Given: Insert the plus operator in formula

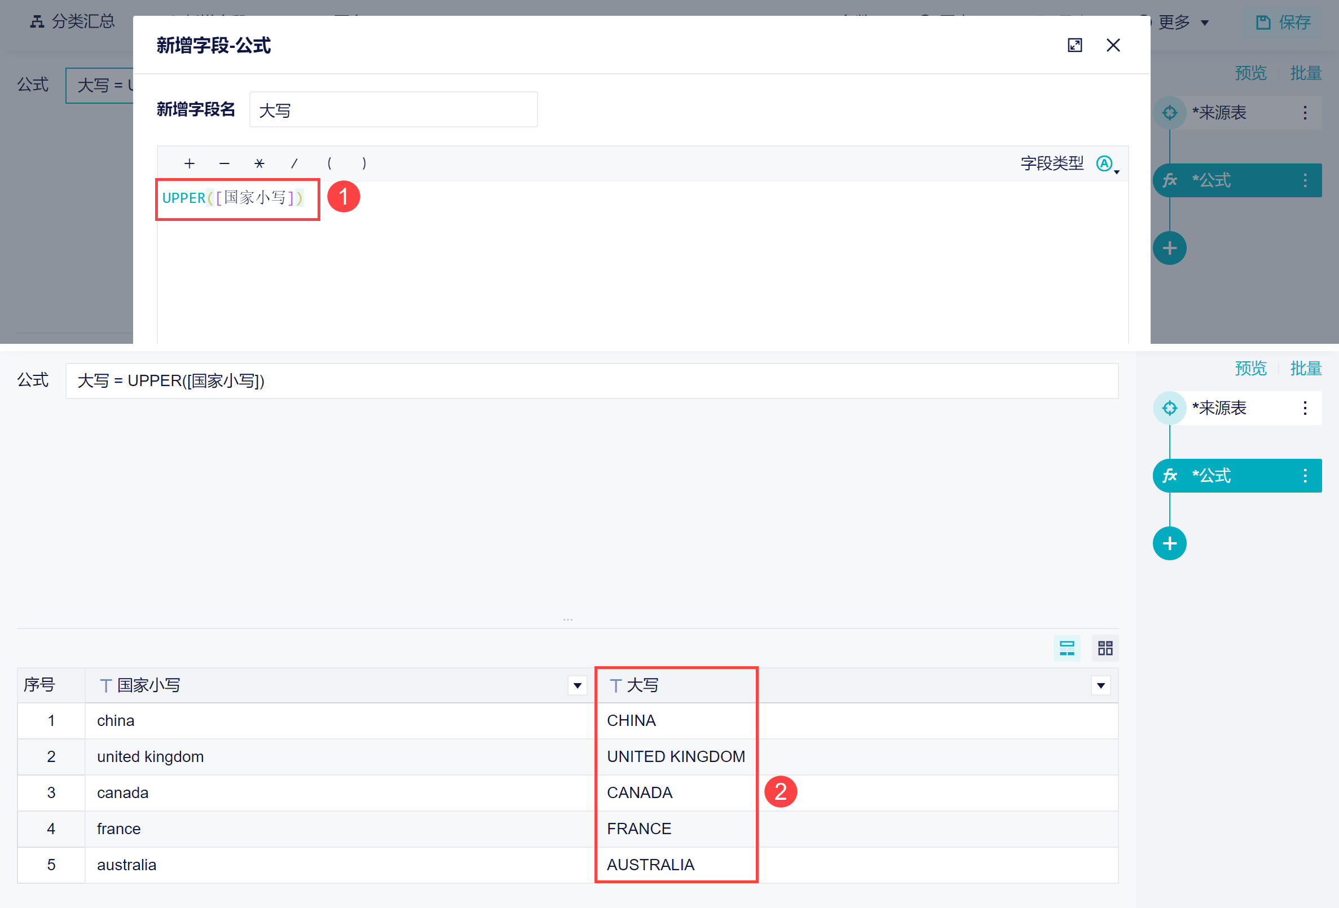Looking at the screenshot, I should point(189,163).
